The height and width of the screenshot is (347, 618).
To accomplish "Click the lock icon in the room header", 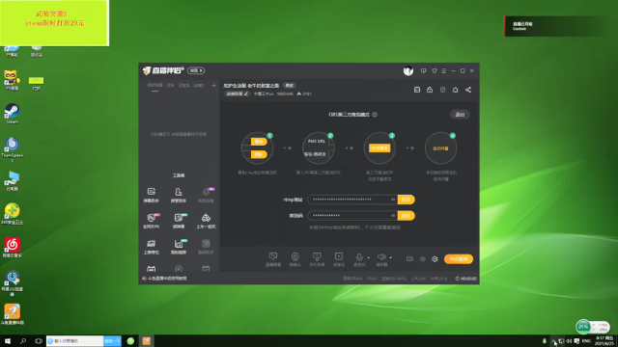I will 430,90.
